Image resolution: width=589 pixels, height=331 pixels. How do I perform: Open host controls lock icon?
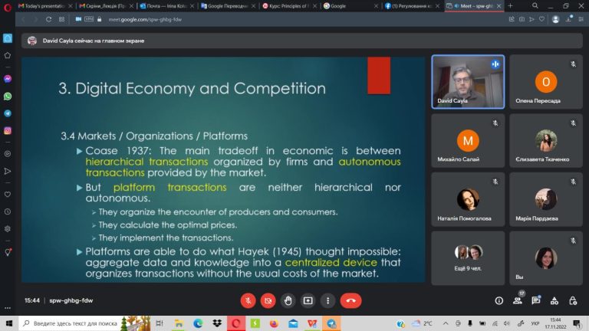573,300
